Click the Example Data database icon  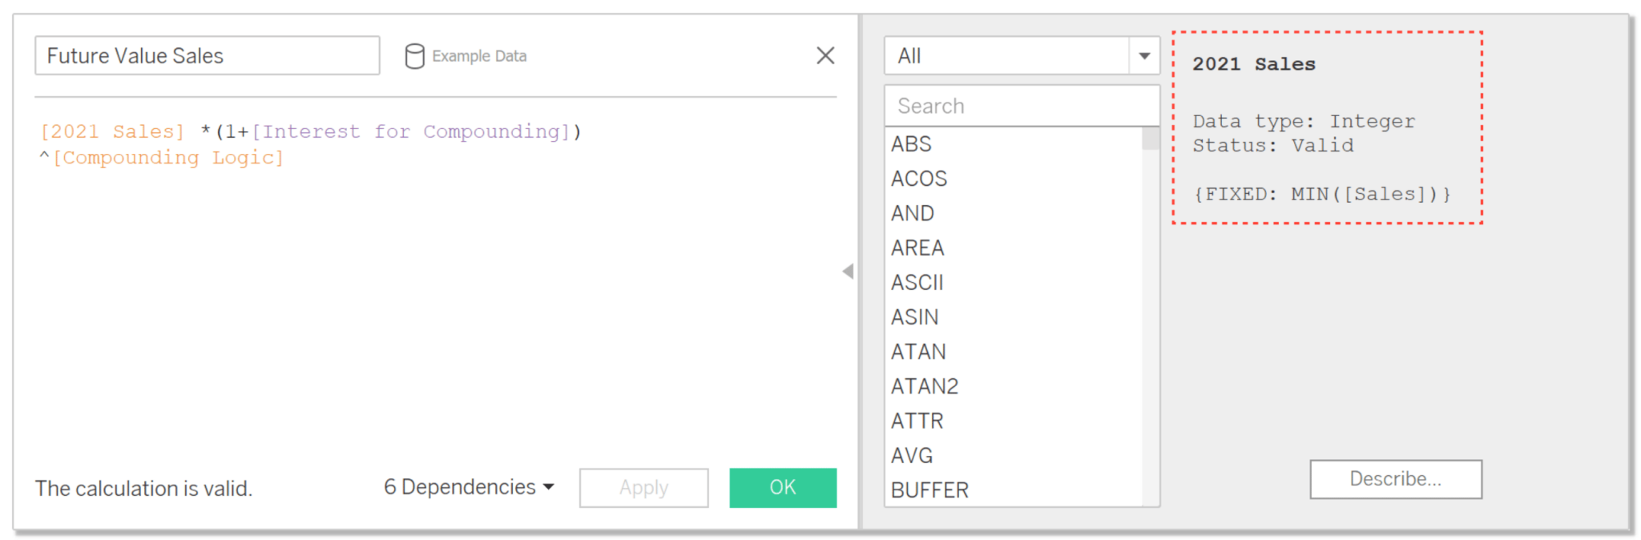[x=416, y=55]
